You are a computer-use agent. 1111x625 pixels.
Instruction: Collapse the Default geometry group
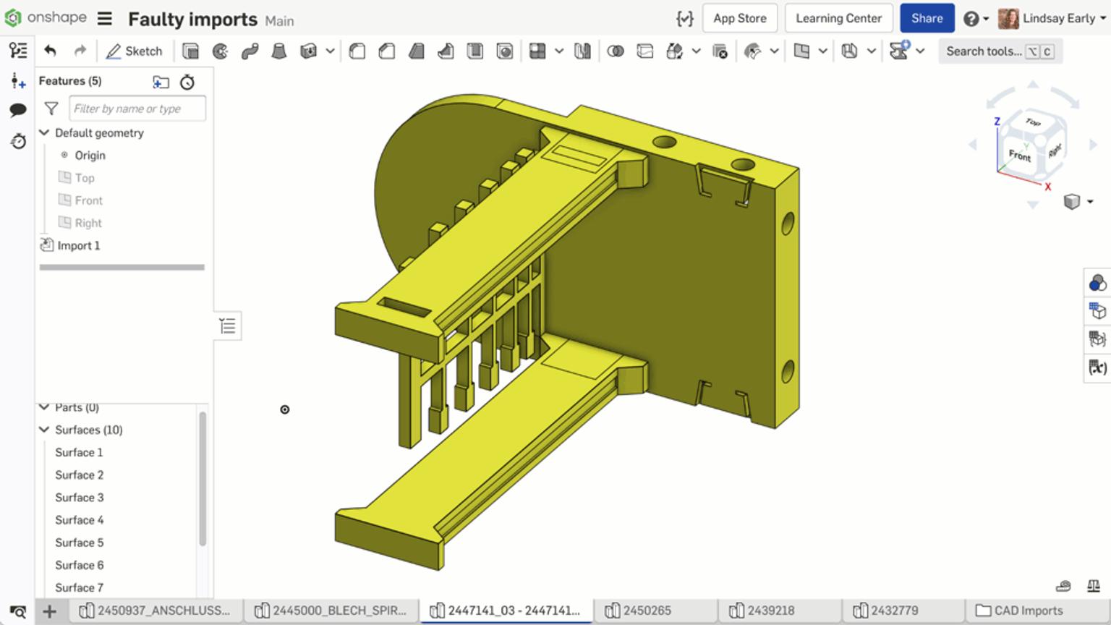tap(44, 132)
